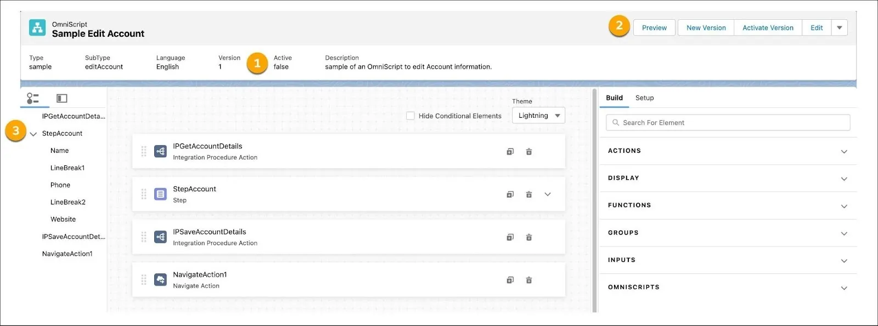Select Phone in the element tree
The image size is (878, 326).
click(x=60, y=185)
